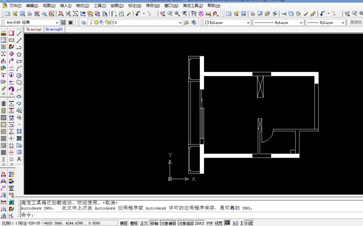Select the Revision Cloud tool
The image size is (363, 226).
click(x=19, y=82)
